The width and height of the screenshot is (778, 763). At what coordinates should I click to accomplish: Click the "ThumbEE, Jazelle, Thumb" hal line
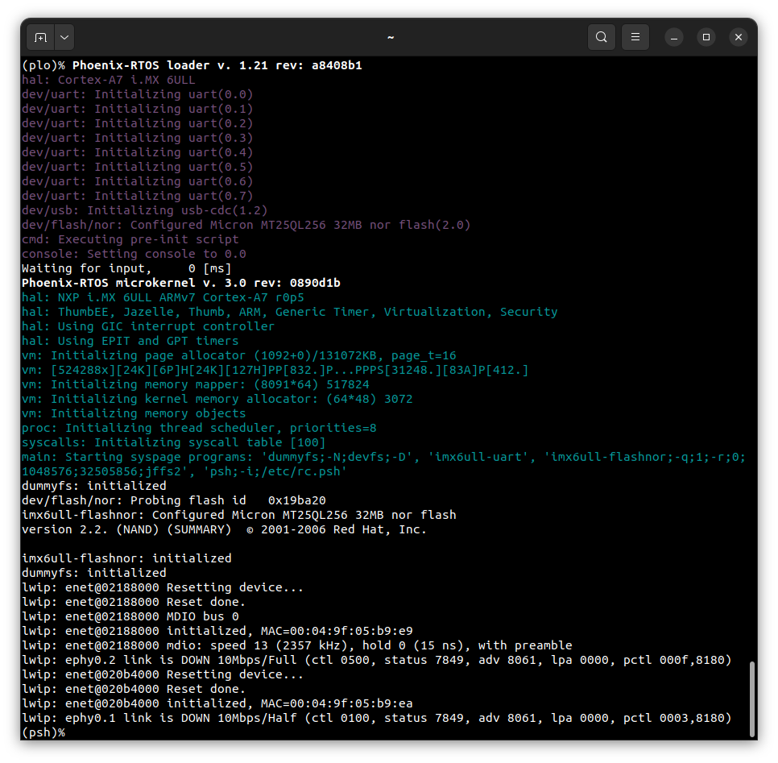coord(289,313)
